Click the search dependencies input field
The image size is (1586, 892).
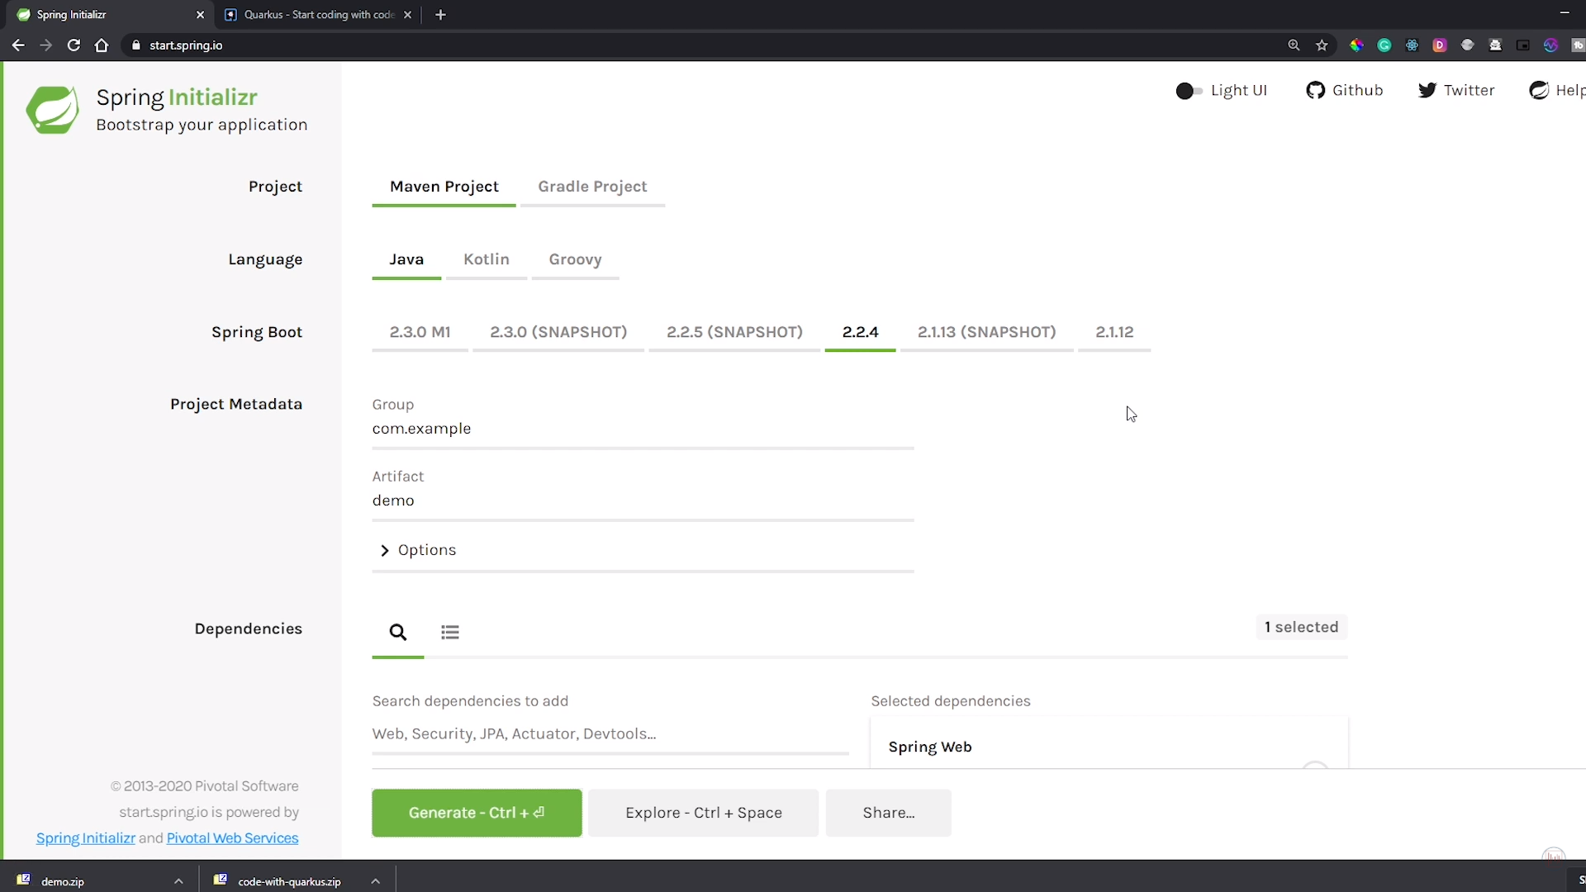pos(610,734)
